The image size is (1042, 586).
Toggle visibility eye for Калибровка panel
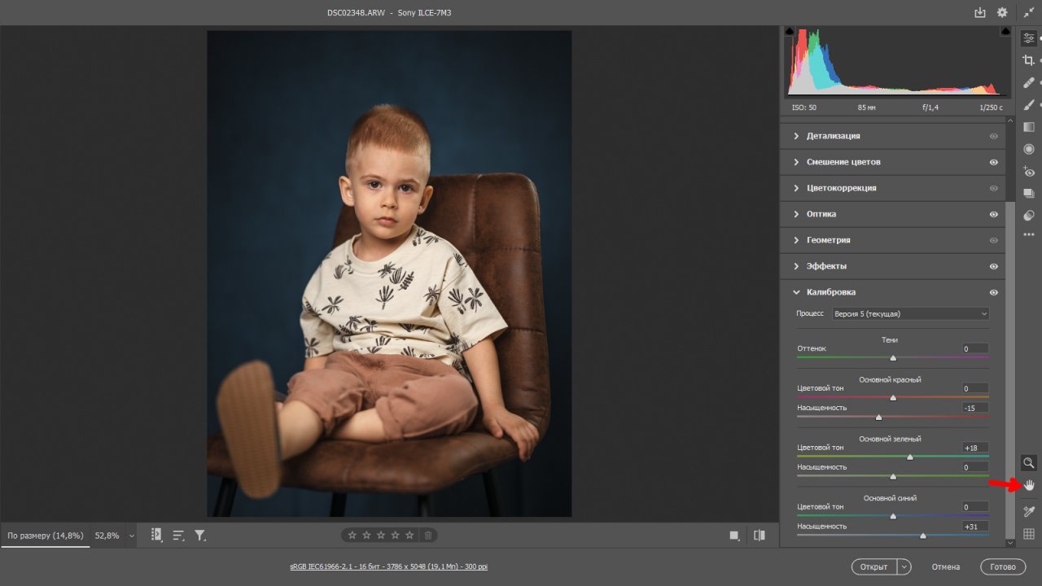pos(993,292)
